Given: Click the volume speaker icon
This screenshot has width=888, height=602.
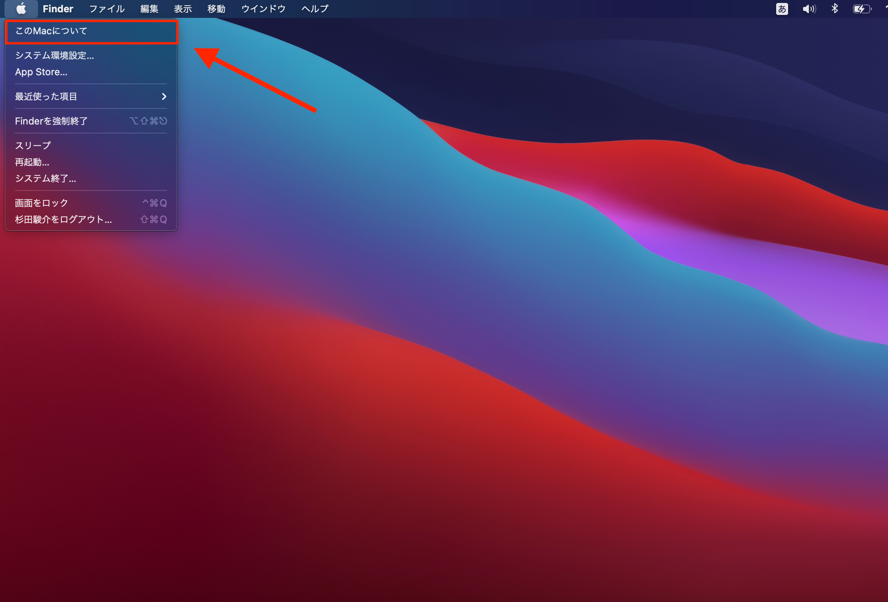Looking at the screenshot, I should pyautogui.click(x=809, y=9).
